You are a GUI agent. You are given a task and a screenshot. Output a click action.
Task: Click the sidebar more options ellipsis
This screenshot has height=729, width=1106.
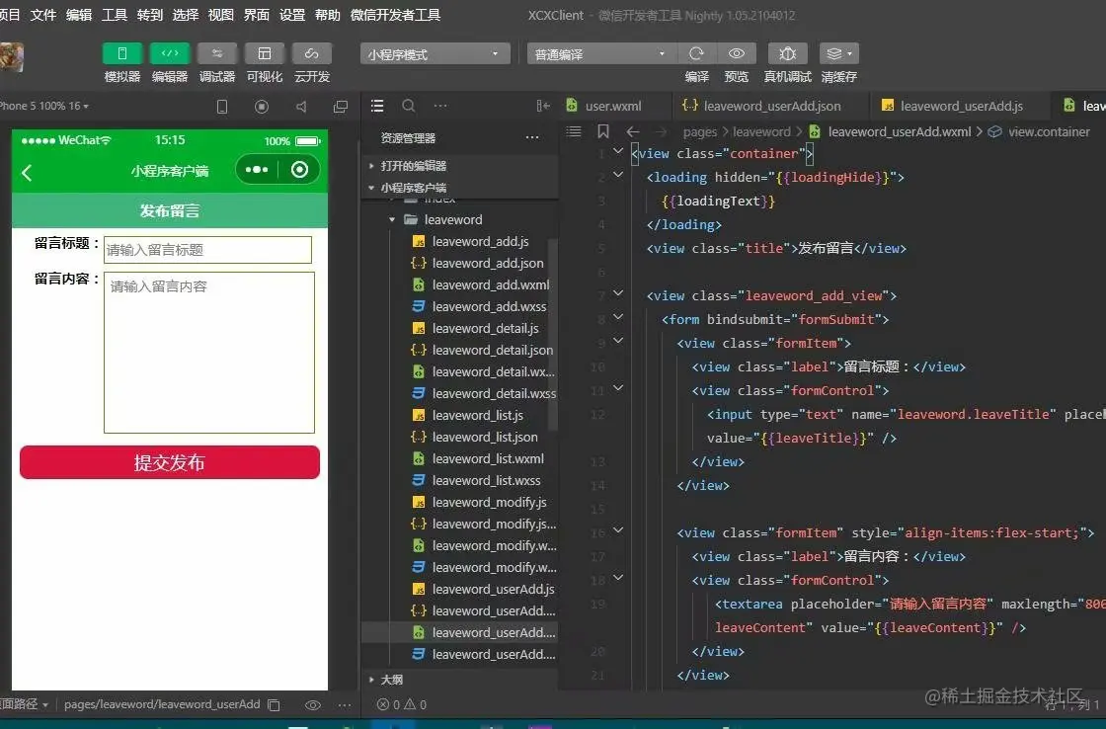pos(440,106)
